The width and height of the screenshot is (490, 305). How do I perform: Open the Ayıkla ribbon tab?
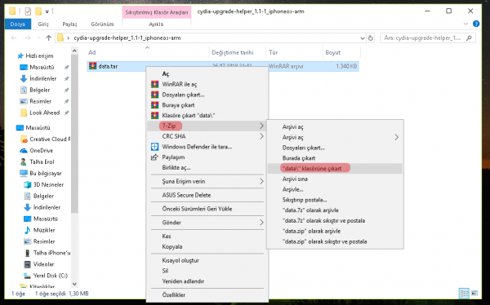[156, 24]
